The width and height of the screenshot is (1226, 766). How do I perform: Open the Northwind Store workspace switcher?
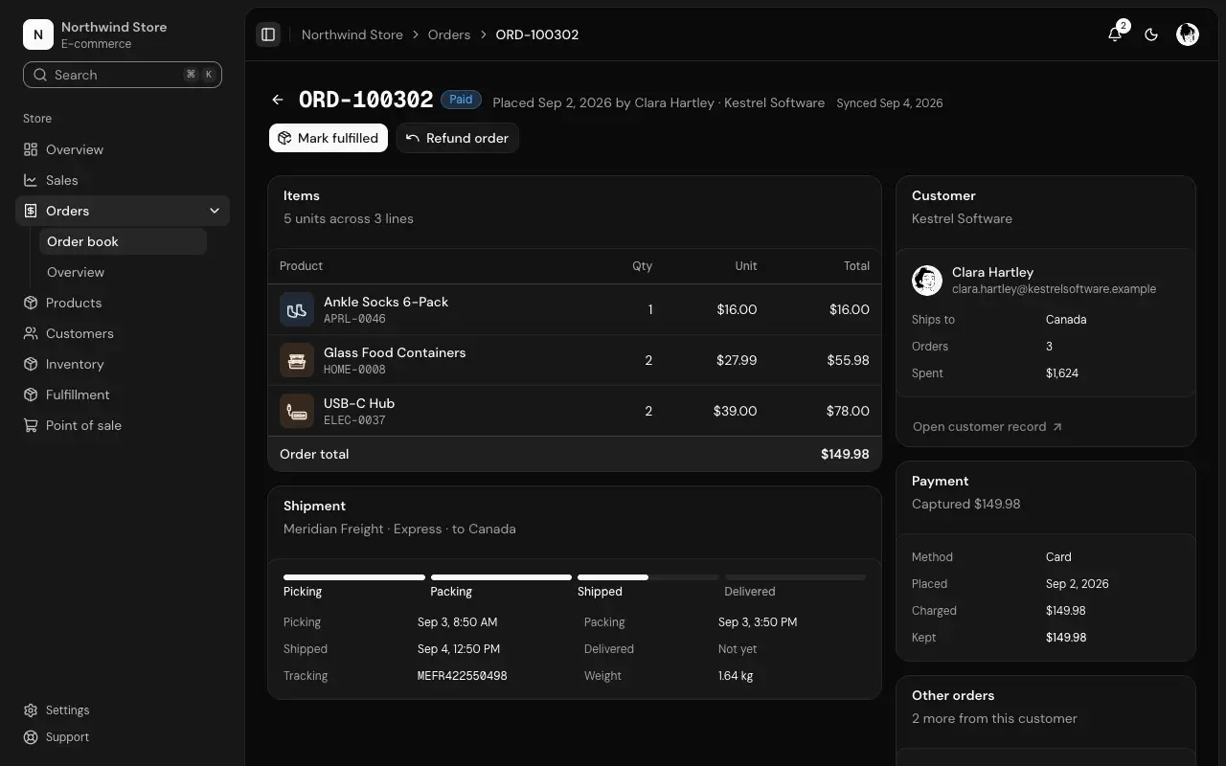click(x=123, y=34)
